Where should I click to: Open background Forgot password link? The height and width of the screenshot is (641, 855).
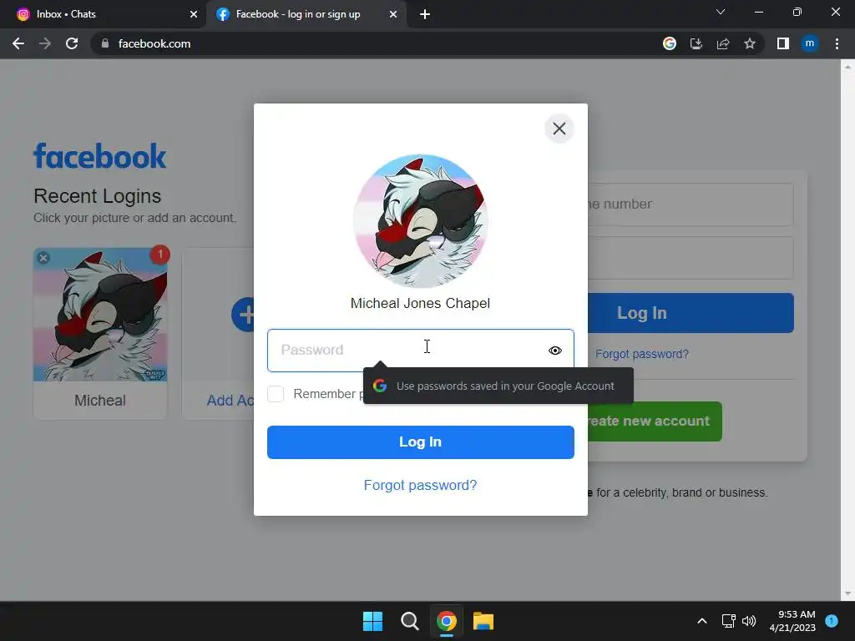coord(642,354)
